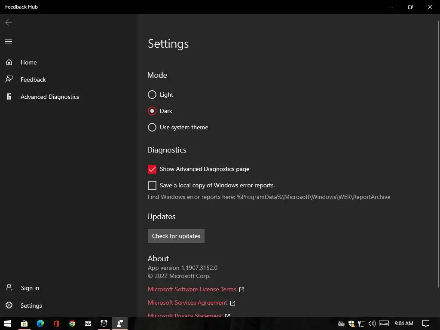440x330 pixels.
Task: Open 7-Zip from the taskbar
Action: [x=88, y=324]
